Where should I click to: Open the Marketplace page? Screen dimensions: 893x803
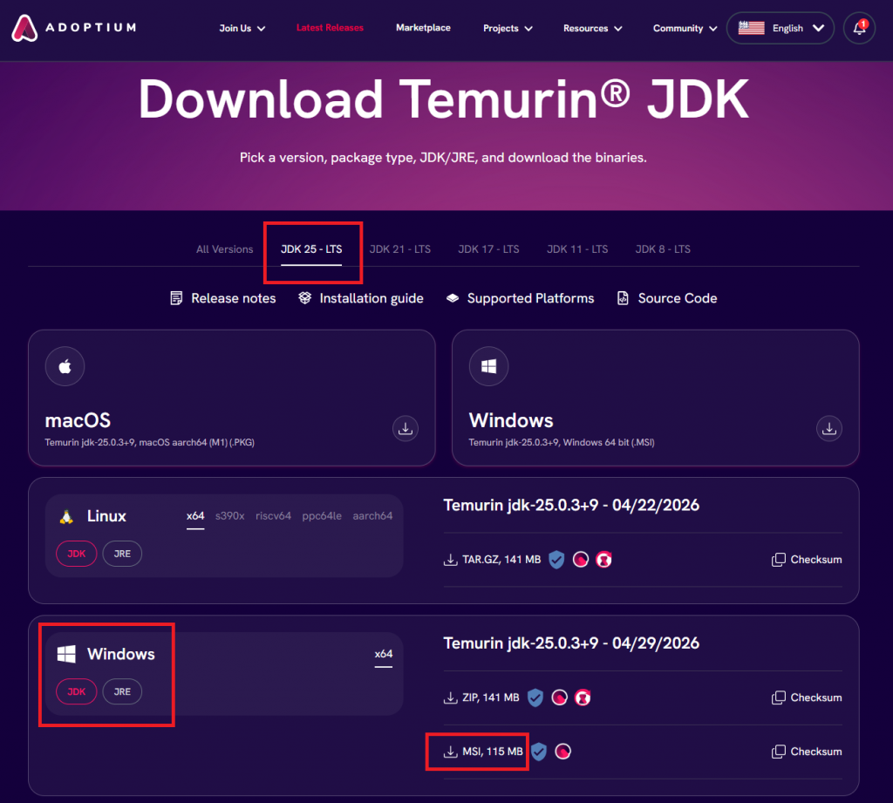(x=423, y=27)
